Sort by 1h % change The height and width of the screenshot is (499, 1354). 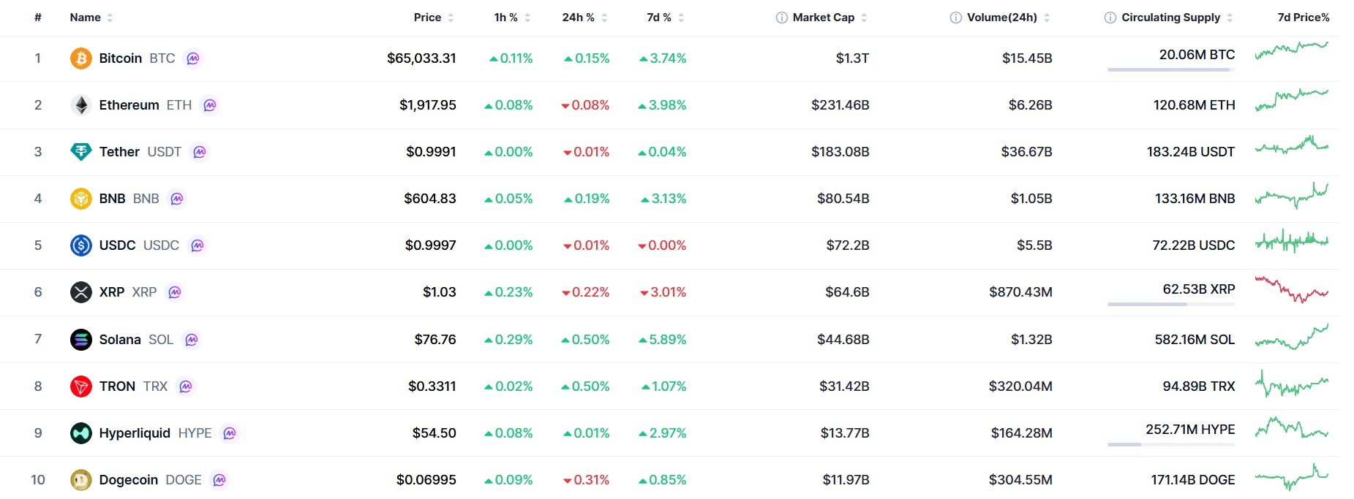click(x=513, y=18)
